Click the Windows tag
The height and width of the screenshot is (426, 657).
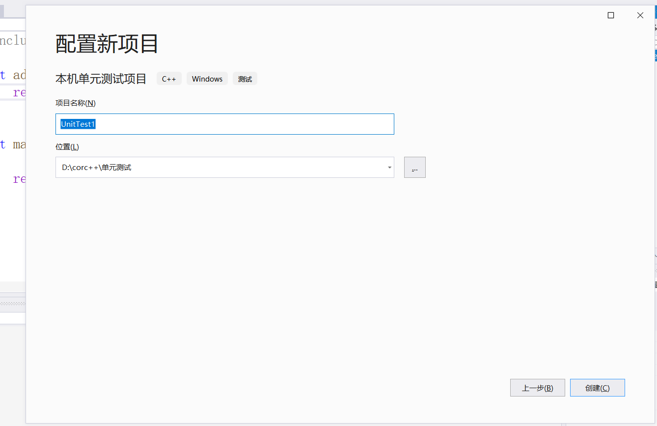click(x=207, y=79)
